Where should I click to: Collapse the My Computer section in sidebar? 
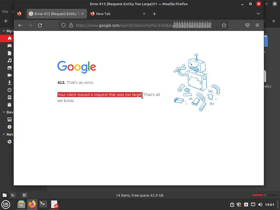pos(4,31)
